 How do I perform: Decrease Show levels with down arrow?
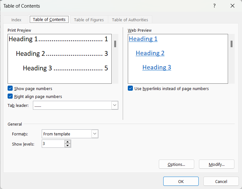pos(68,146)
